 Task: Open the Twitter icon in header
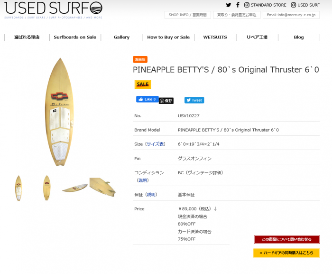tap(229, 5)
